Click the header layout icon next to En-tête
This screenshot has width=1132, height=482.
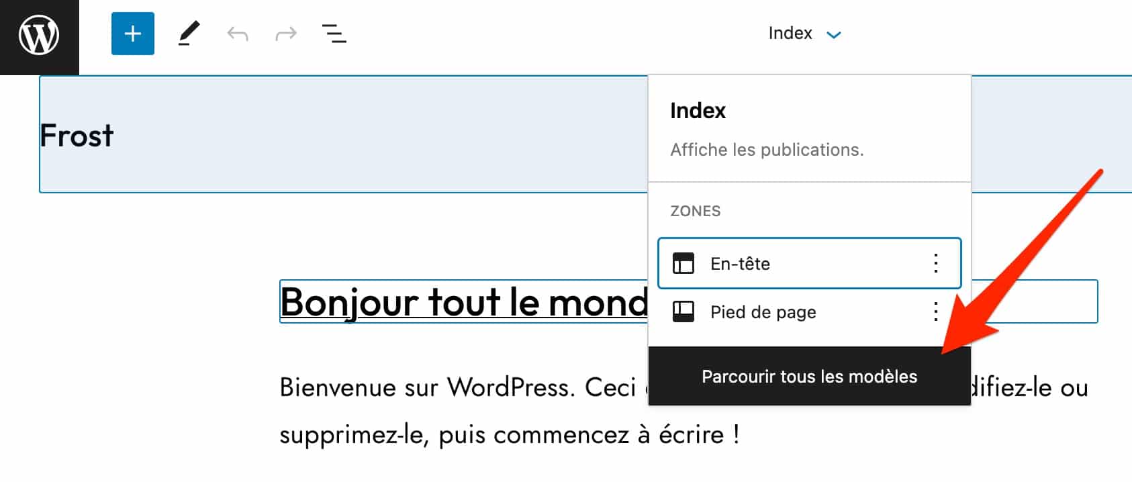tap(683, 263)
